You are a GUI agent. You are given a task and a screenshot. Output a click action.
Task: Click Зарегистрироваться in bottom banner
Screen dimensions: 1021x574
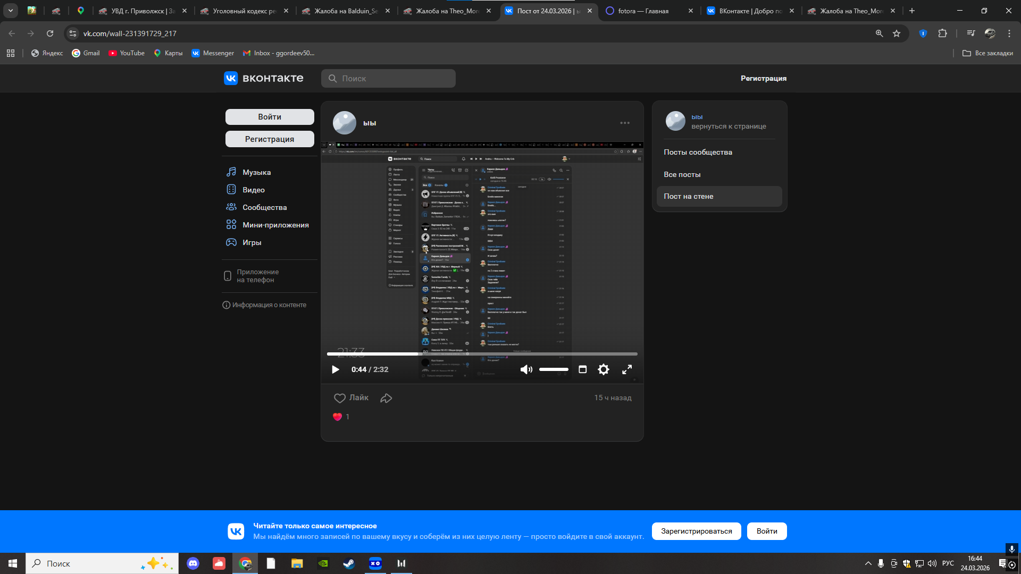tap(696, 531)
